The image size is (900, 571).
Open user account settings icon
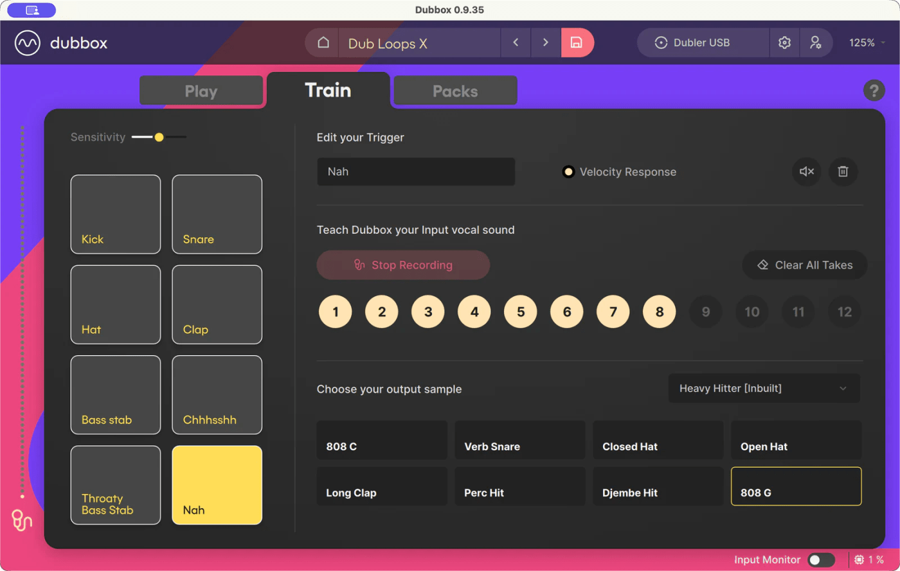[x=815, y=42]
